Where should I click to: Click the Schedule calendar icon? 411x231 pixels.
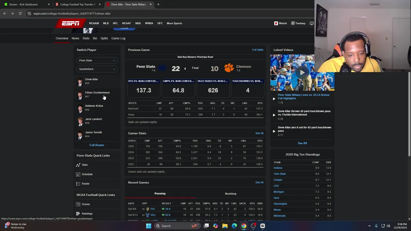78,174
